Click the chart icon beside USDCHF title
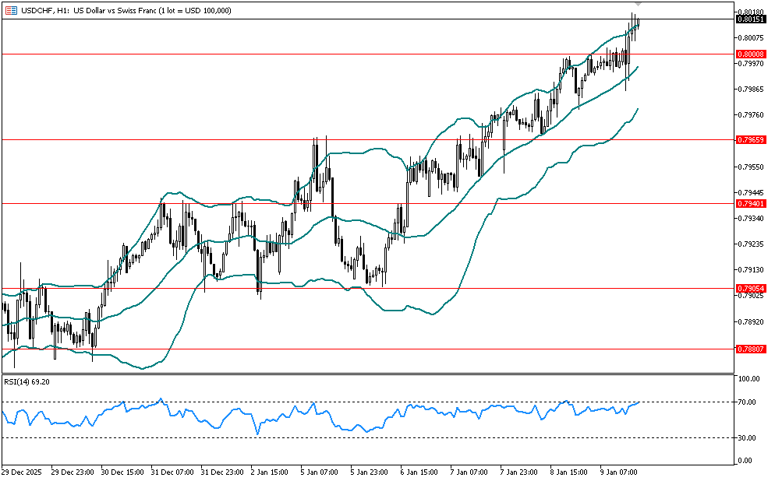The height and width of the screenshot is (481, 775). (9, 9)
